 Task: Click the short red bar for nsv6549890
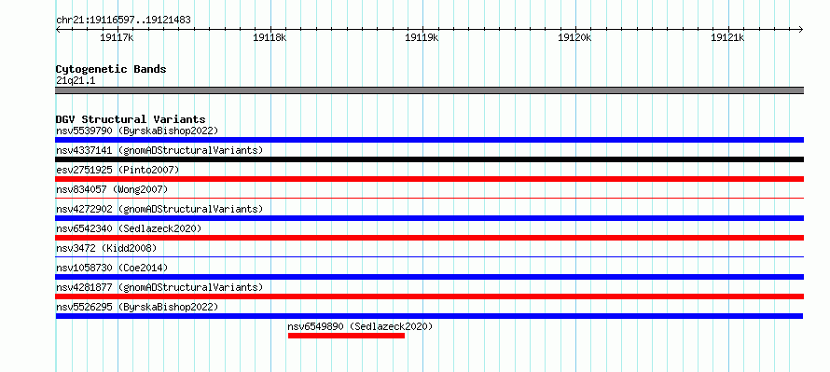pyautogui.click(x=346, y=336)
